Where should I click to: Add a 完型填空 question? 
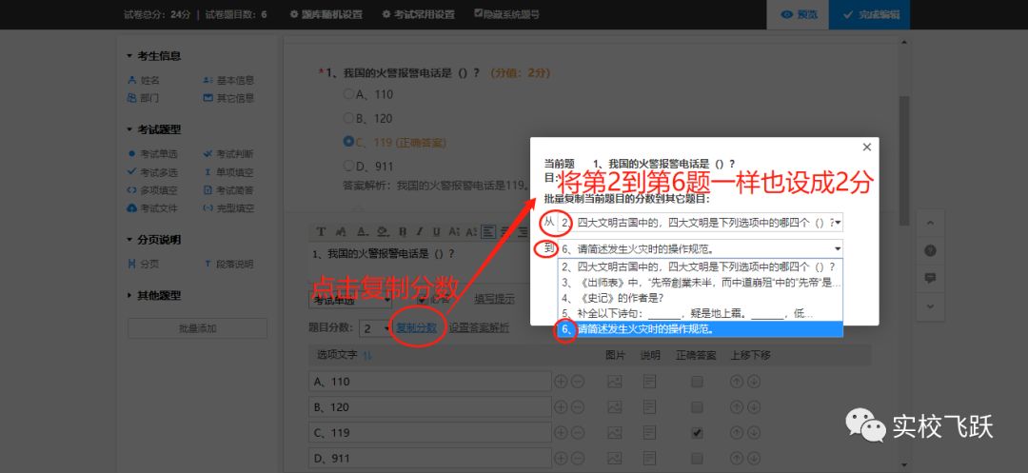point(228,208)
